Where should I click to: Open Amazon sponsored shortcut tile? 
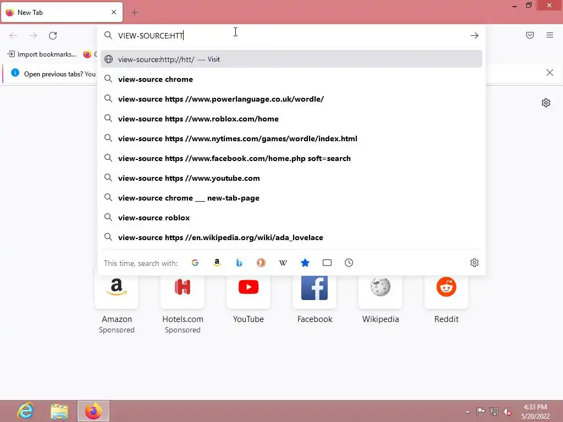tap(117, 291)
